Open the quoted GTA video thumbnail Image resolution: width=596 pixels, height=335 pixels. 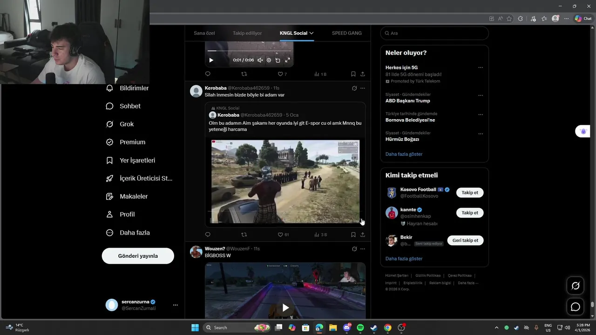[x=285, y=182]
